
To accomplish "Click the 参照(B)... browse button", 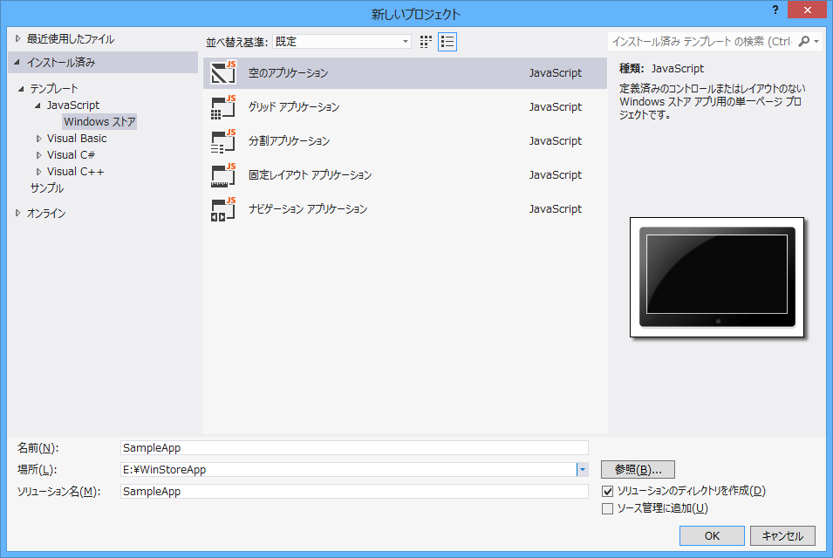I will tap(638, 469).
